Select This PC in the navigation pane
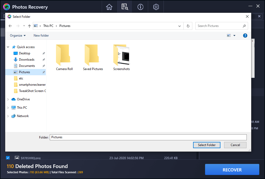 (x=22, y=108)
